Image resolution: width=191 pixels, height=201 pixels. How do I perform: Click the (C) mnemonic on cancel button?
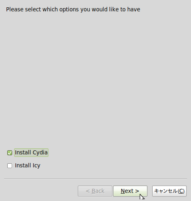point(181,191)
